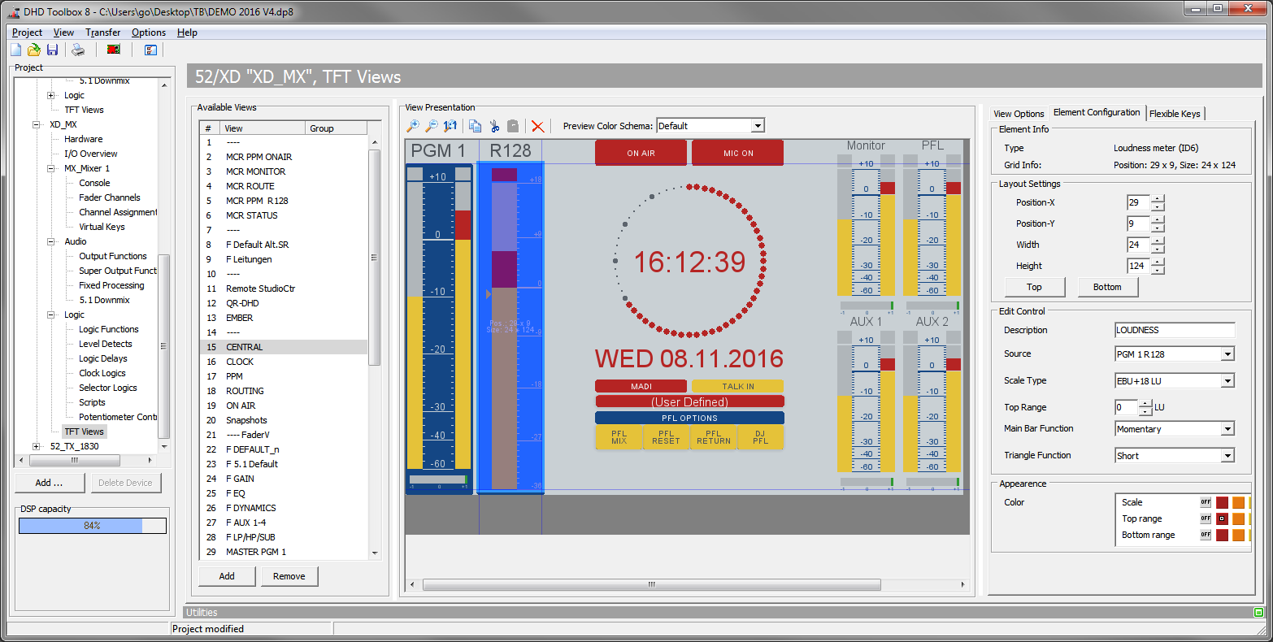Image resolution: width=1273 pixels, height=642 pixels.
Task: Open the Preview Color Schema dropdown
Action: click(x=757, y=126)
